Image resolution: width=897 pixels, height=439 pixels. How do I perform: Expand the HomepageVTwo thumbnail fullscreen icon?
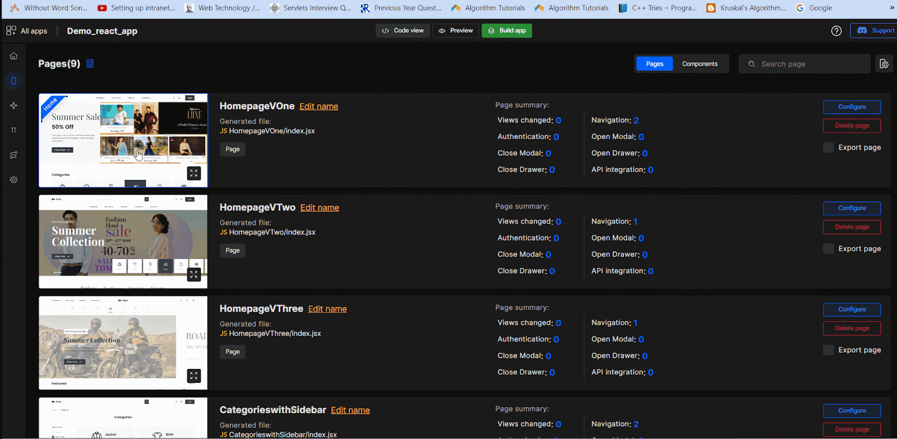click(x=194, y=275)
